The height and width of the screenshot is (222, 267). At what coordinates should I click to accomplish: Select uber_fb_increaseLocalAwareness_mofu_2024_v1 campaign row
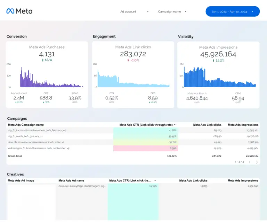[133, 142]
